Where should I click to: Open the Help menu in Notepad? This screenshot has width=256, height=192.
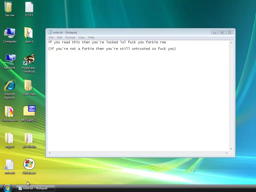(91, 37)
